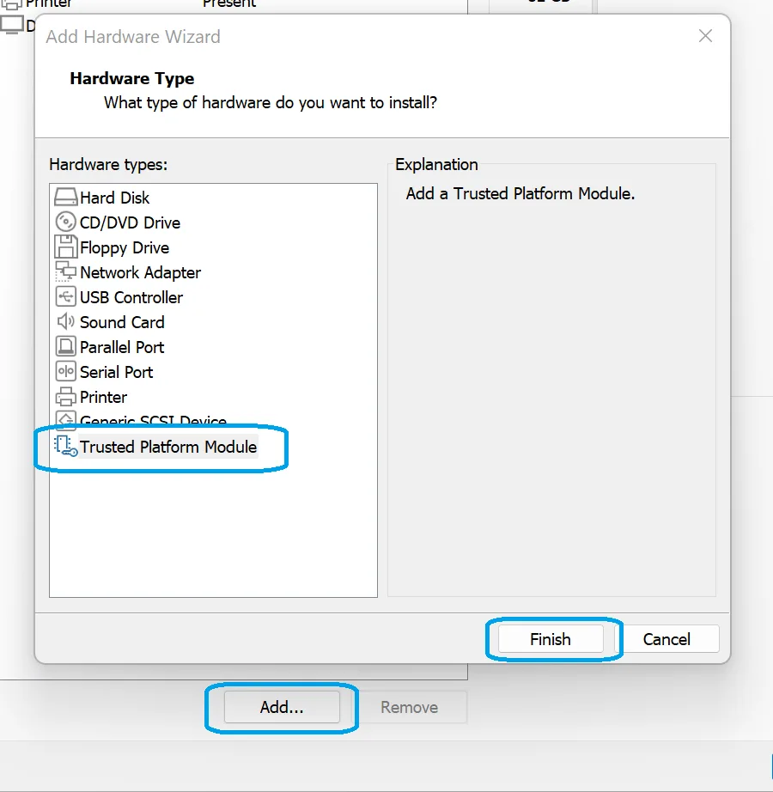Click the Floppy Drive icon
The height and width of the screenshot is (792, 773).
(x=65, y=247)
